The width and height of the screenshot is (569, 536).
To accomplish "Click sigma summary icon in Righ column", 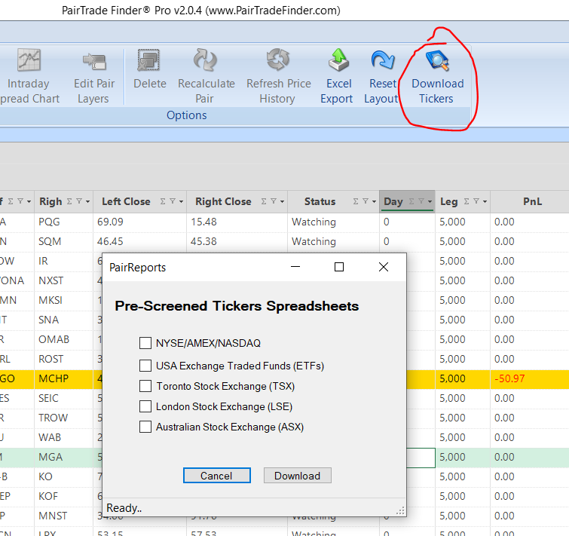I will click(69, 201).
